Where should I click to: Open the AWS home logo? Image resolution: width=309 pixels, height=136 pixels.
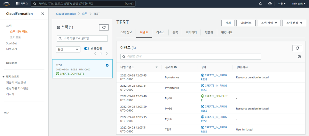click(6, 4)
